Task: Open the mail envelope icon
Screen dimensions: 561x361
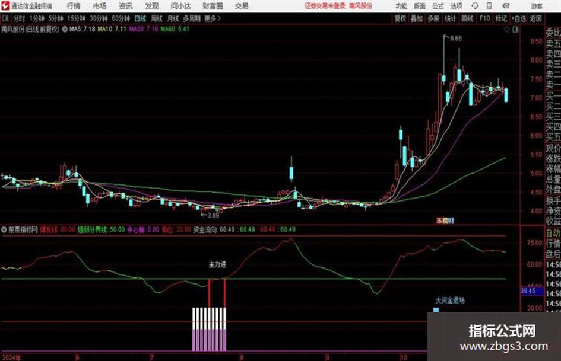Action: 506,6
